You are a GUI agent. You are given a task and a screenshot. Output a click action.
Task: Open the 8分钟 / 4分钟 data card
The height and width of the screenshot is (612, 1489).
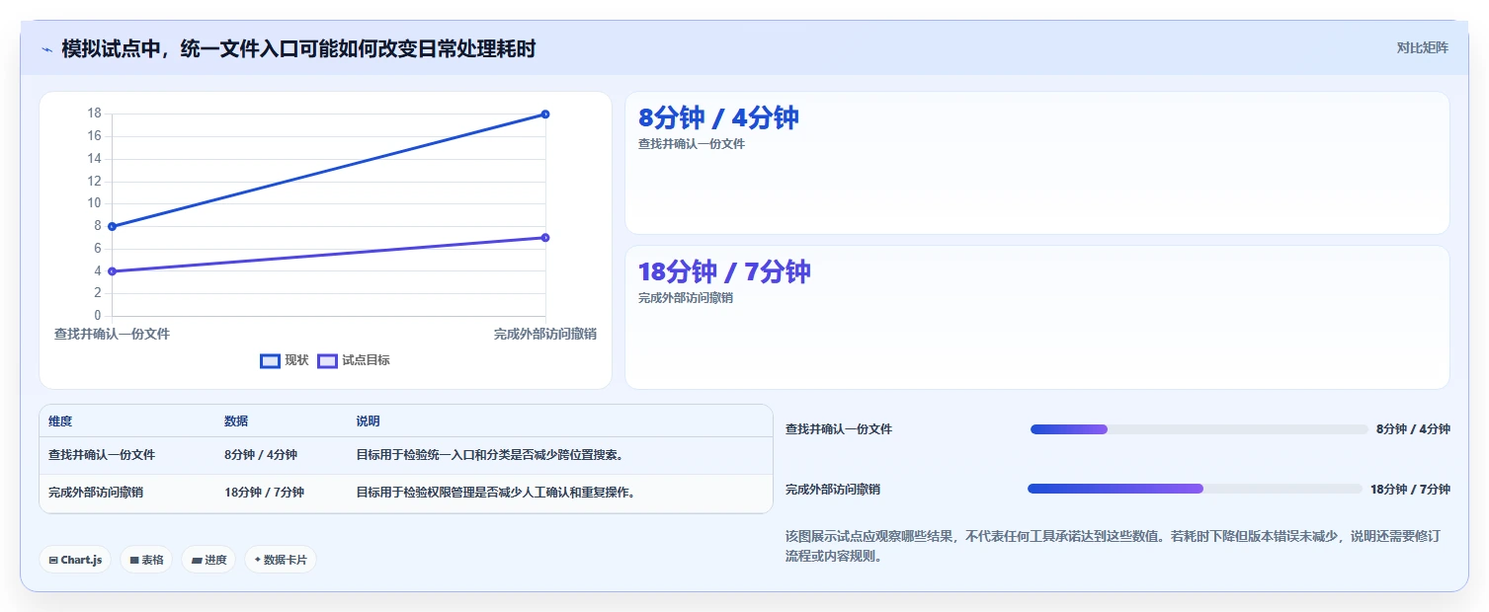(1037, 163)
